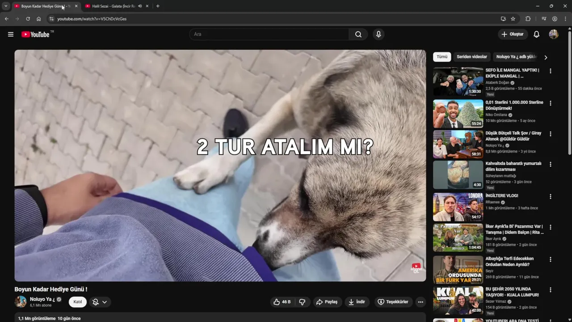Open options for İlker Ayrık'la Bi' Pazarımız video

551,227
